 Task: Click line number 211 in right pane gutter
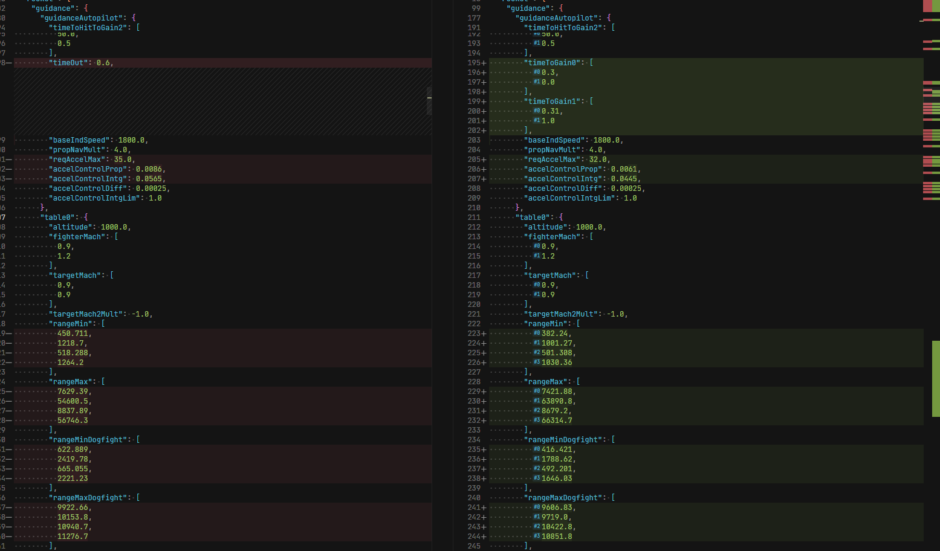[x=474, y=217]
